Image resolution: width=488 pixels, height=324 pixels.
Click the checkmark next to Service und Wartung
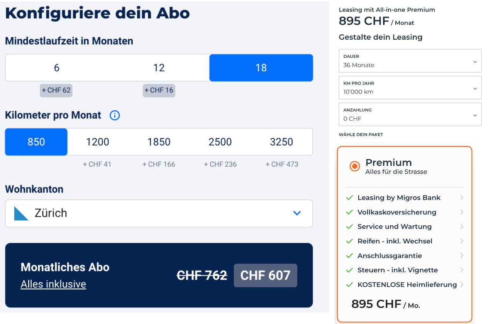click(x=349, y=226)
